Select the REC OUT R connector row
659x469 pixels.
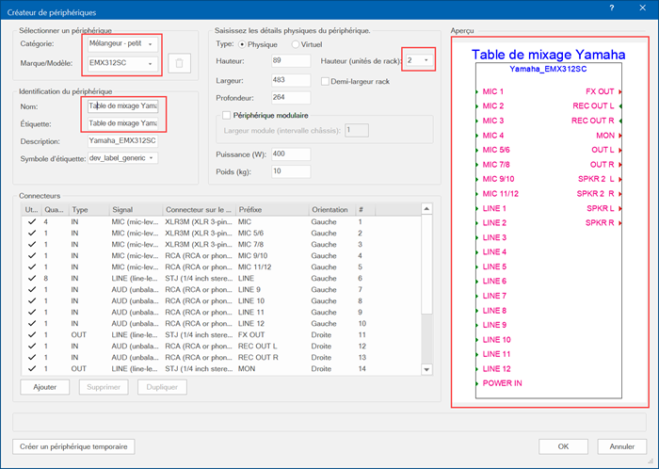pos(221,357)
